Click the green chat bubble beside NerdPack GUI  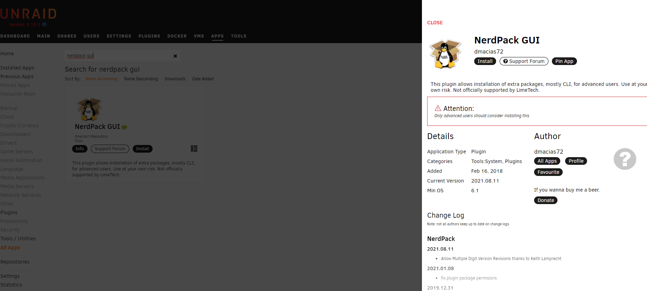(124, 127)
